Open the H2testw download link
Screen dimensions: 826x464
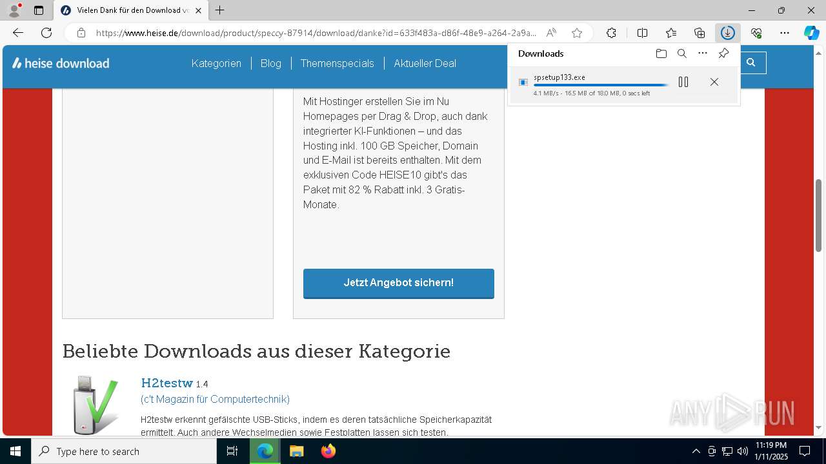tap(166, 383)
